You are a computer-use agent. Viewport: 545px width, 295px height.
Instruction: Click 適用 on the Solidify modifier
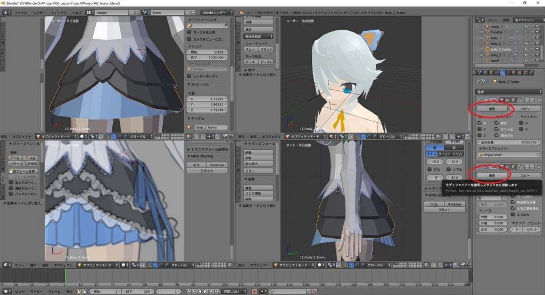coord(491,175)
